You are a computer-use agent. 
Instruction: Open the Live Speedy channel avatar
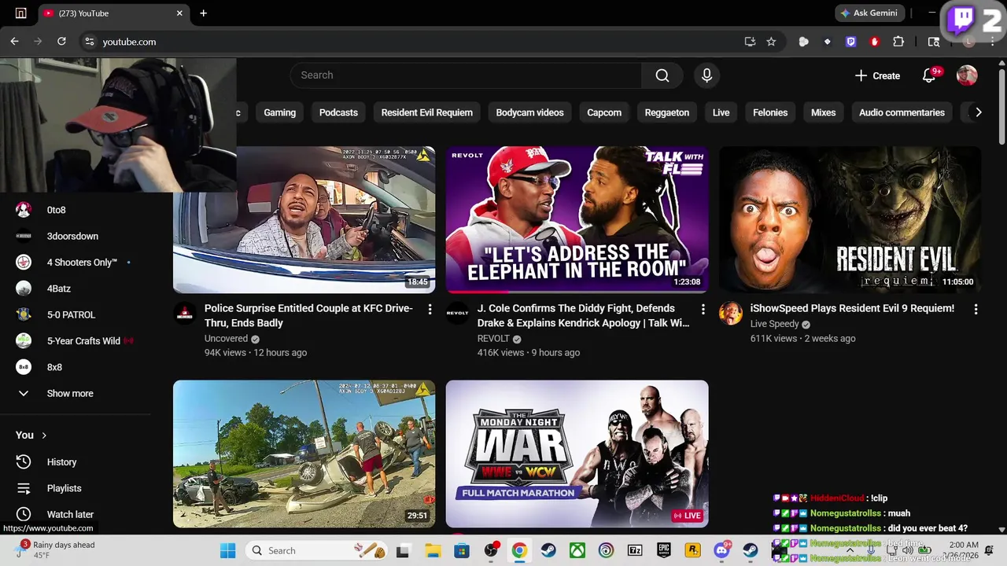coord(730,313)
